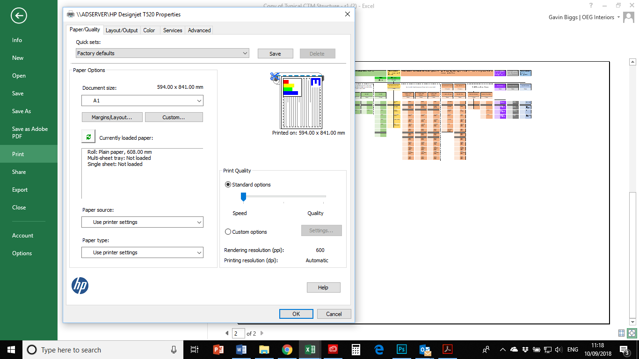Open Microsoft Edge from the taskbar

(x=378, y=350)
